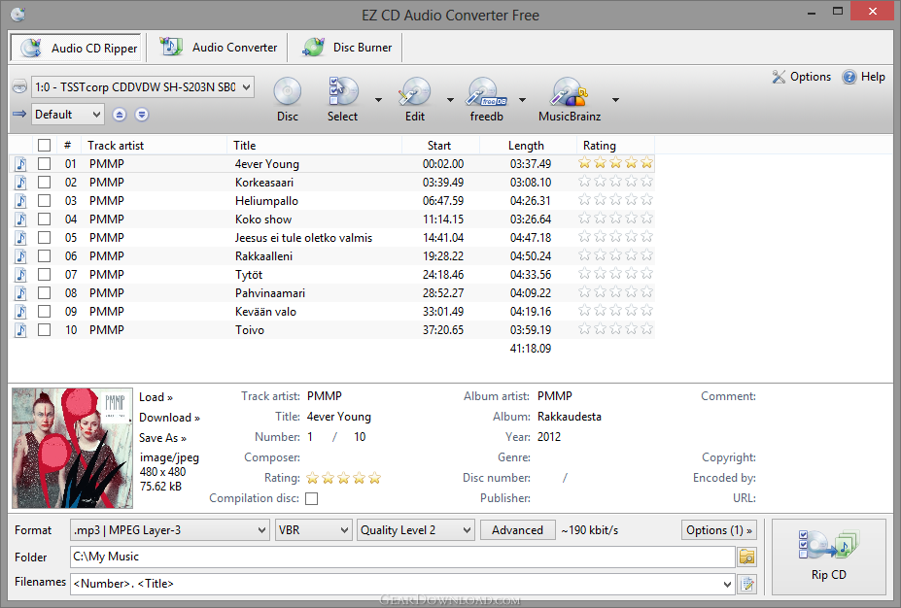Check the box for track 08 Pahvinaamari
901x608 pixels.
[45, 292]
